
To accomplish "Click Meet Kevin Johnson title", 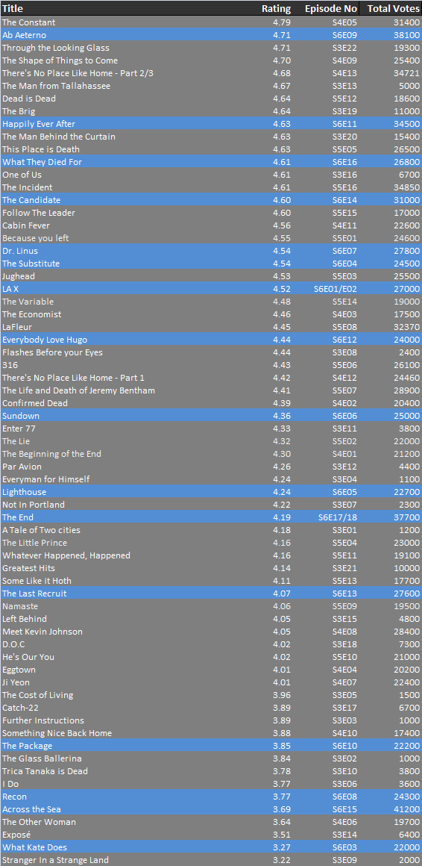I will [x=42, y=632].
